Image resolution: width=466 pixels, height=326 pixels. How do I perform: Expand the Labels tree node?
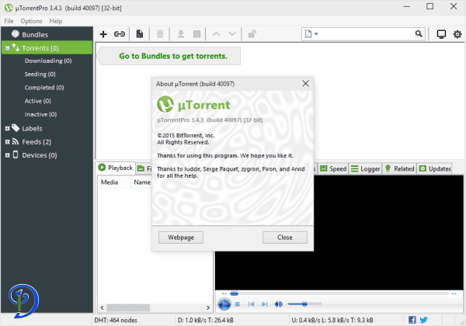(8, 129)
